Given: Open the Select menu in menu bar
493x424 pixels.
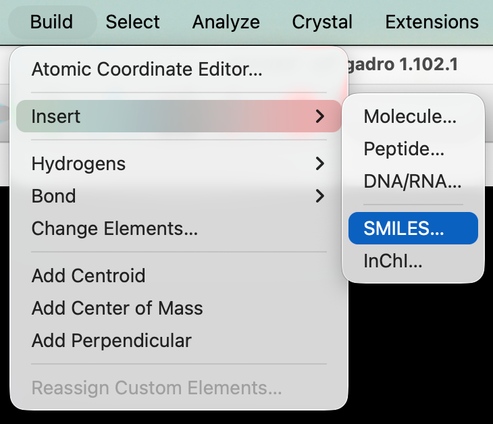Looking at the screenshot, I should coord(133,22).
